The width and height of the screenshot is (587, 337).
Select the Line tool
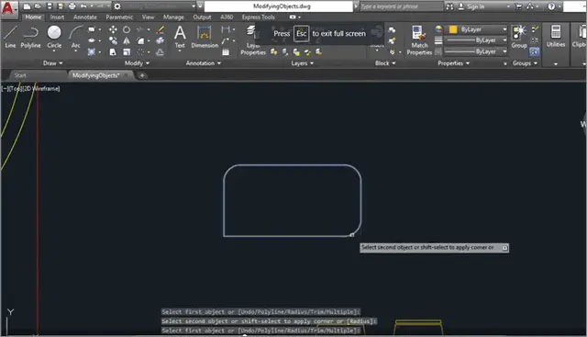coord(10,37)
